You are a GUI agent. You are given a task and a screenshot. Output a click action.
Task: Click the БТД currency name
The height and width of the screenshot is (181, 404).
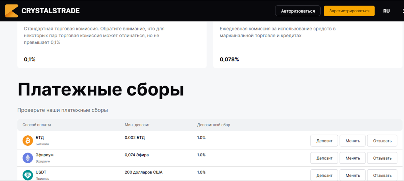(40, 138)
